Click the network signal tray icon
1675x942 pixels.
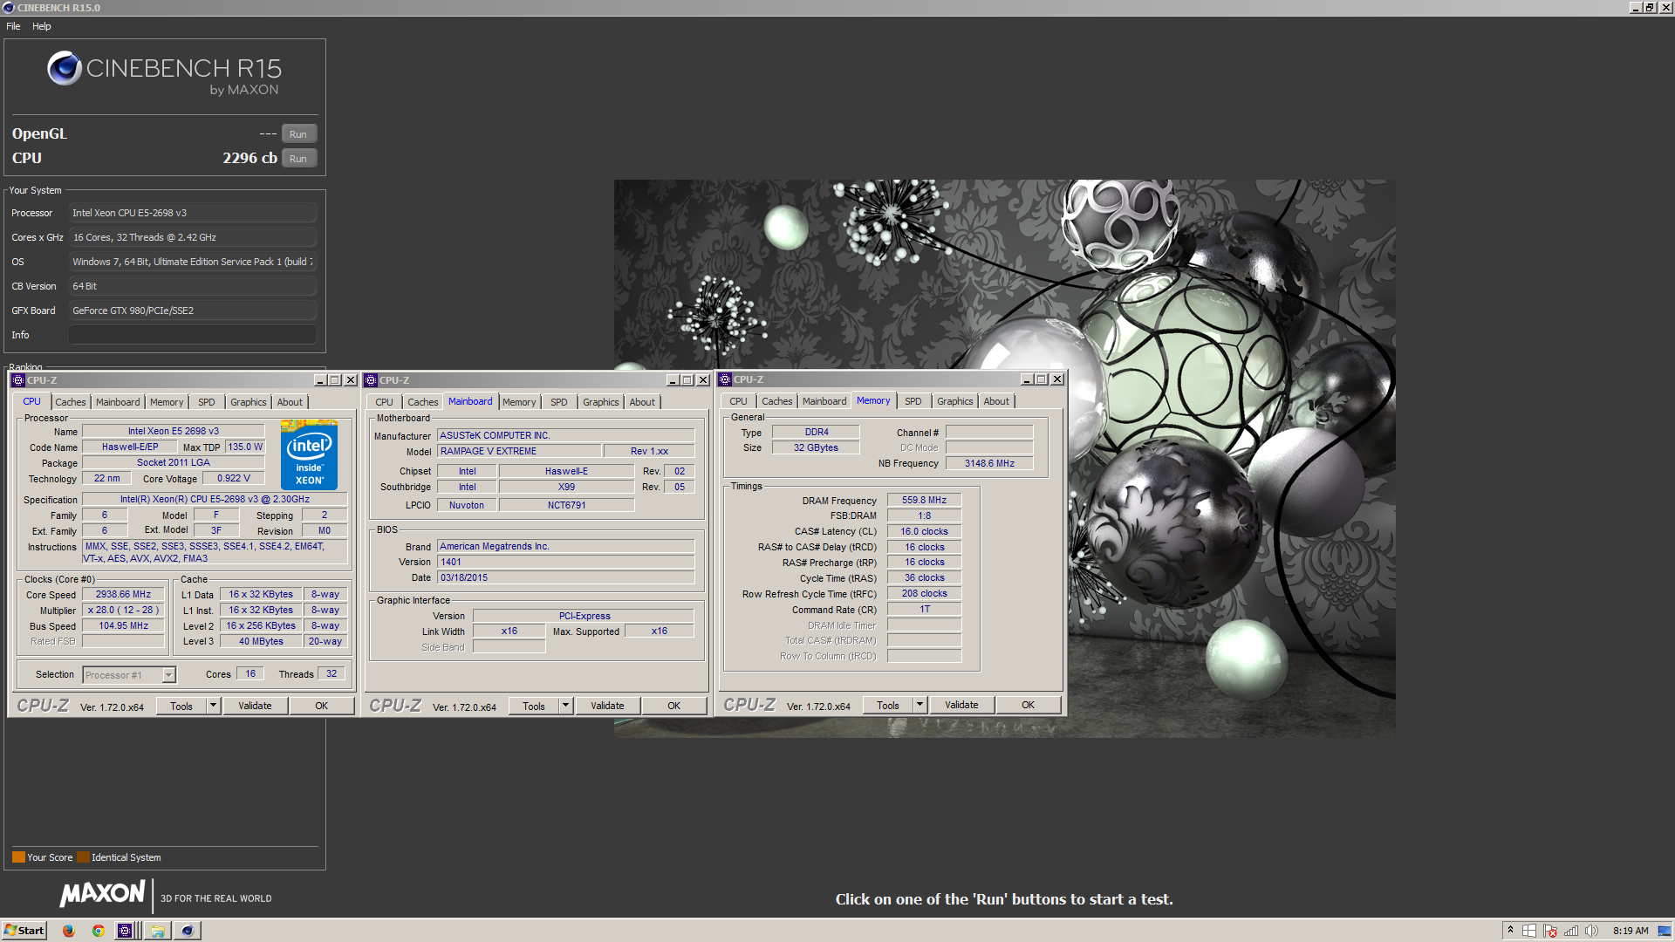pos(1571,931)
